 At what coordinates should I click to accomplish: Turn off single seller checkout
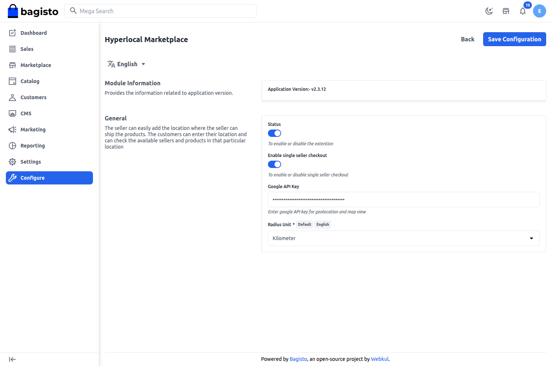coord(274,164)
